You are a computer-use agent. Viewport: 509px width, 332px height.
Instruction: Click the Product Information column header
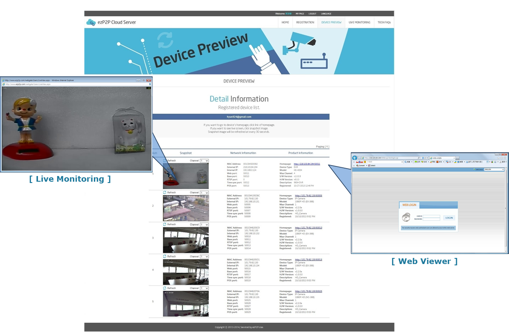coord(301,153)
